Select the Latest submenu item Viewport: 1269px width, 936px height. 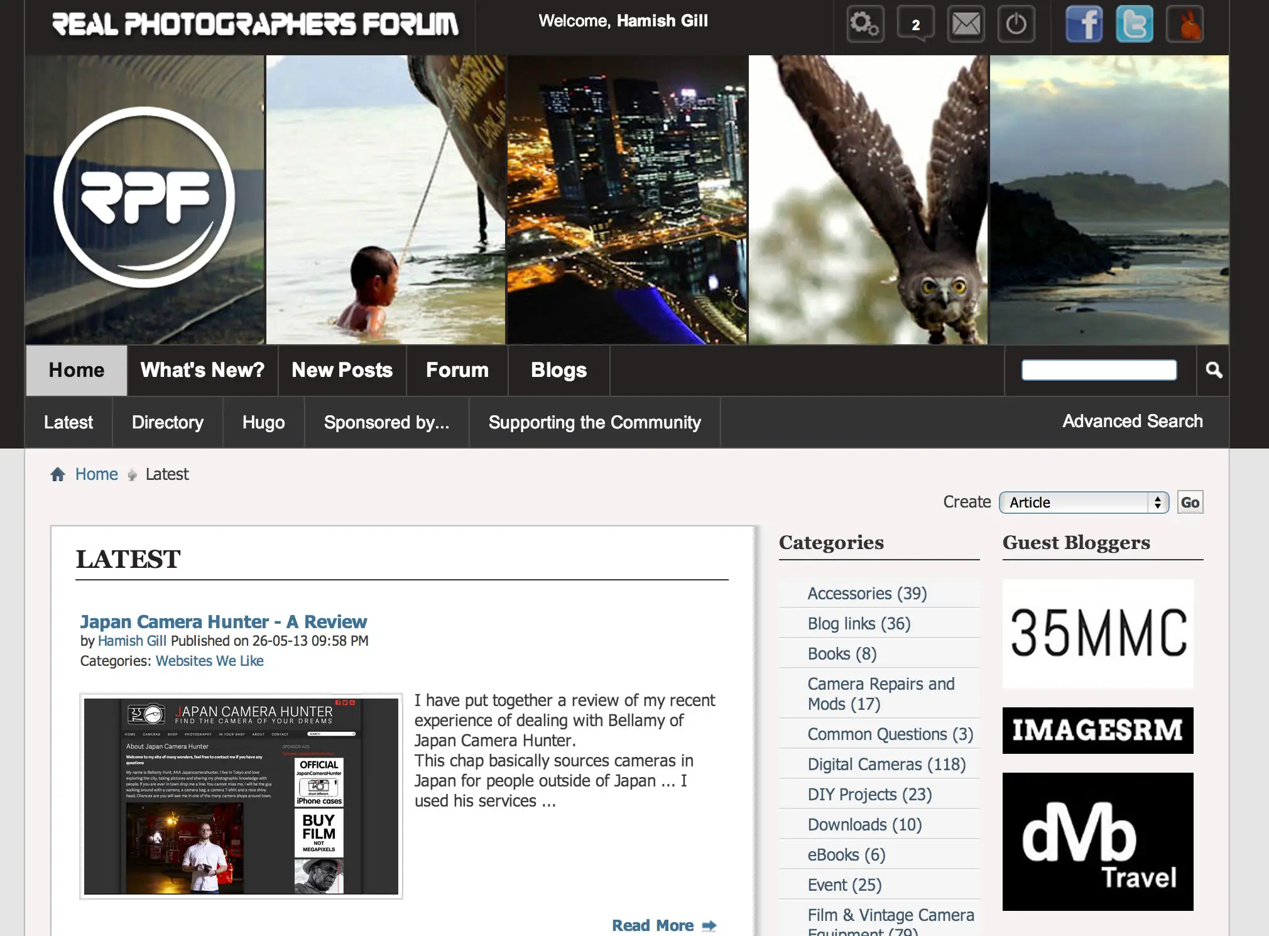[x=68, y=422]
